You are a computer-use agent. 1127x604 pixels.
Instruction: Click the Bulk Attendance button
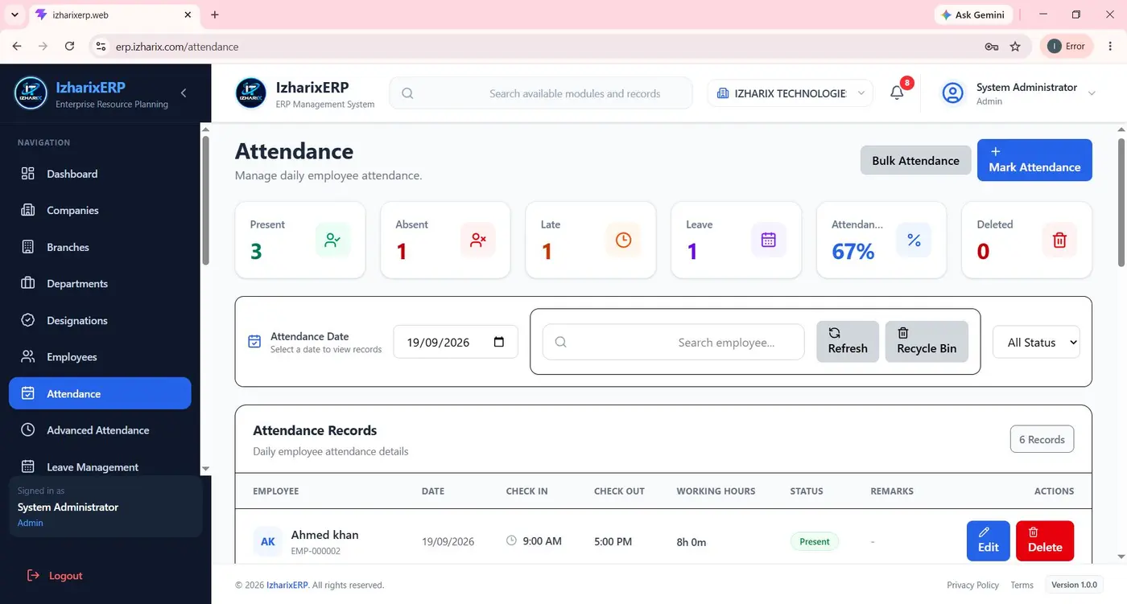click(x=915, y=160)
